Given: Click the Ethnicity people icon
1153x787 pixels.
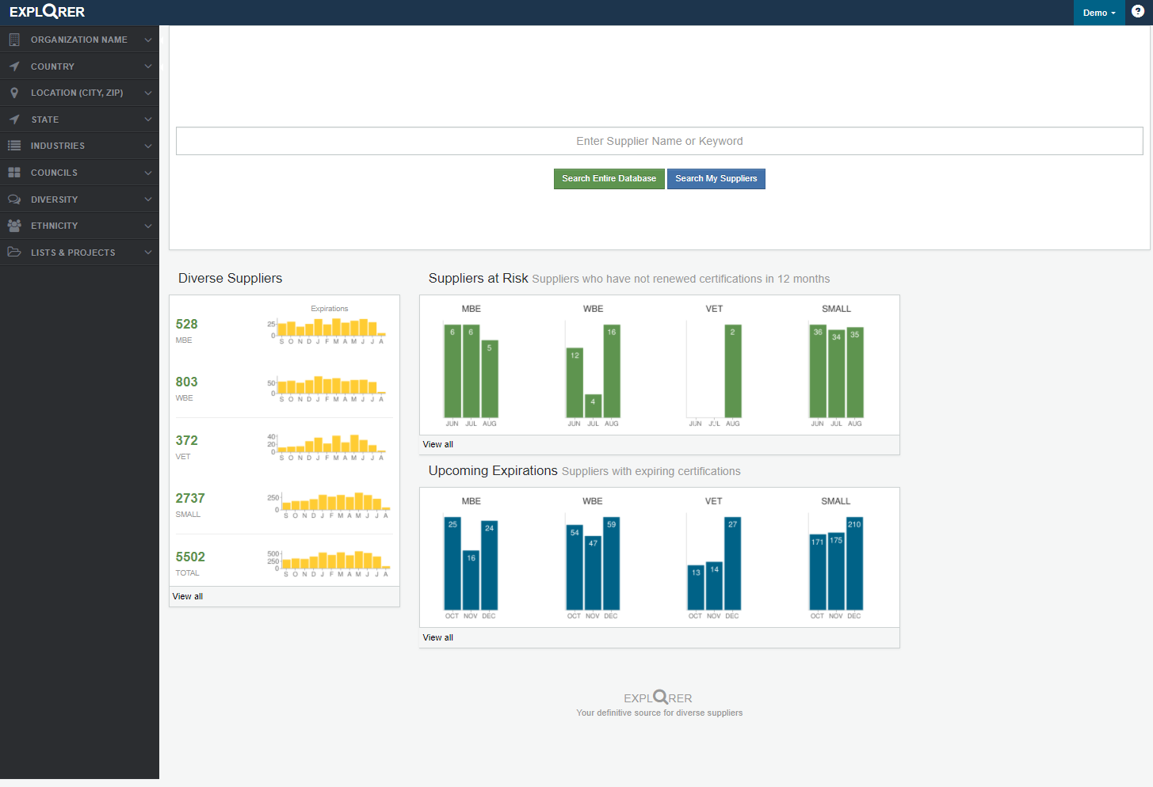Looking at the screenshot, I should pyautogui.click(x=14, y=226).
